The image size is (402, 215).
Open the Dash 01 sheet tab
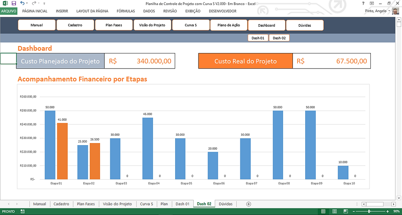(x=182, y=204)
